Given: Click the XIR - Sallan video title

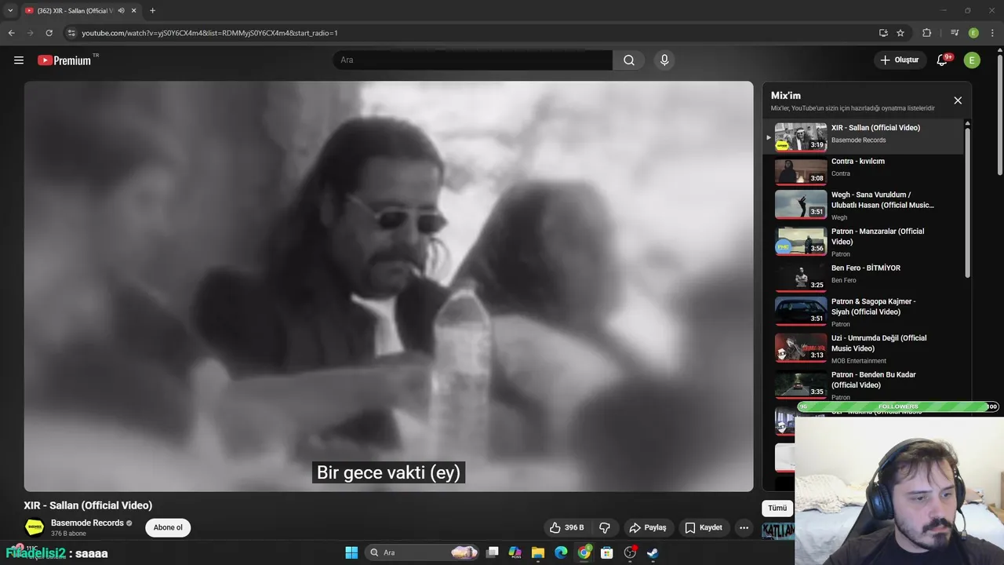Looking at the screenshot, I should point(88,505).
